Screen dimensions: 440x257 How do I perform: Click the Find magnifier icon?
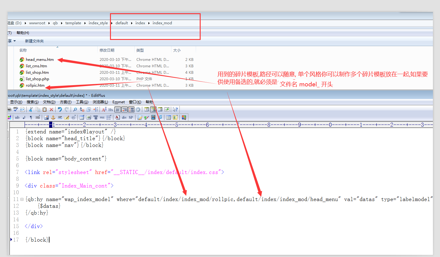click(75, 109)
